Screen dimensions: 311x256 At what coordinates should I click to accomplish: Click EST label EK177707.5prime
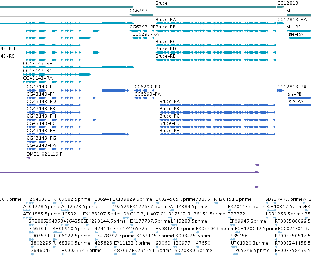(150, 222)
